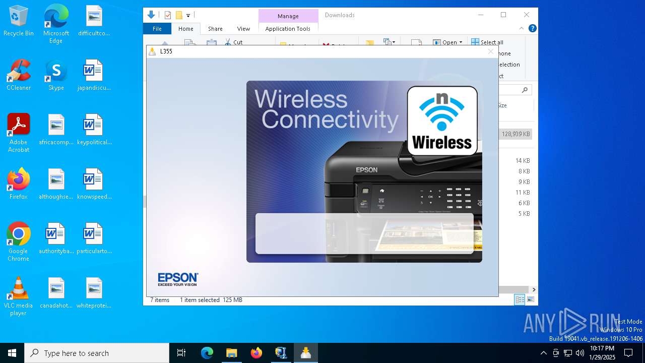This screenshot has width=645, height=363.
Task: Click the Select all ribbon command
Action: 487,42
